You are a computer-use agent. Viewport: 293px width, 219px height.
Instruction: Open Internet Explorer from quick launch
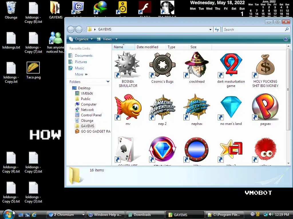[34, 215]
